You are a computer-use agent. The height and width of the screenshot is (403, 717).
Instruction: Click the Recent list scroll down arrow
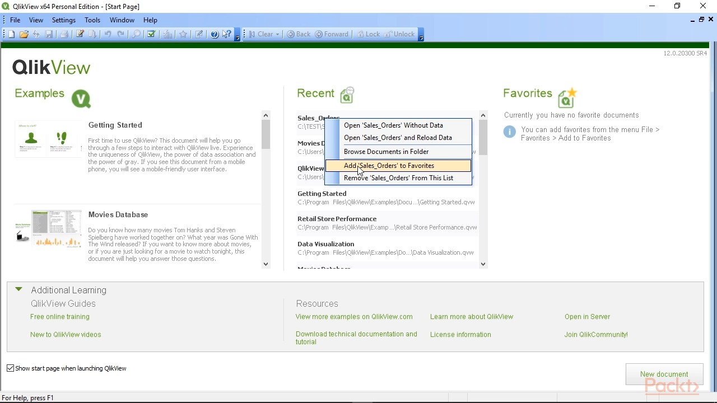pyautogui.click(x=483, y=264)
